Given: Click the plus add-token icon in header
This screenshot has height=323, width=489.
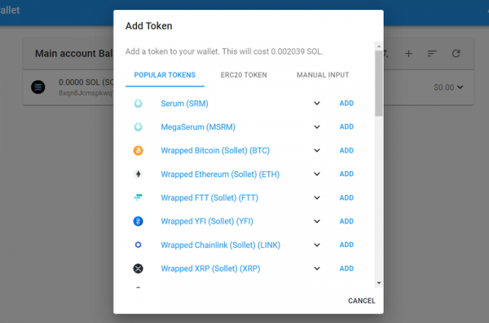Looking at the screenshot, I should [408, 54].
